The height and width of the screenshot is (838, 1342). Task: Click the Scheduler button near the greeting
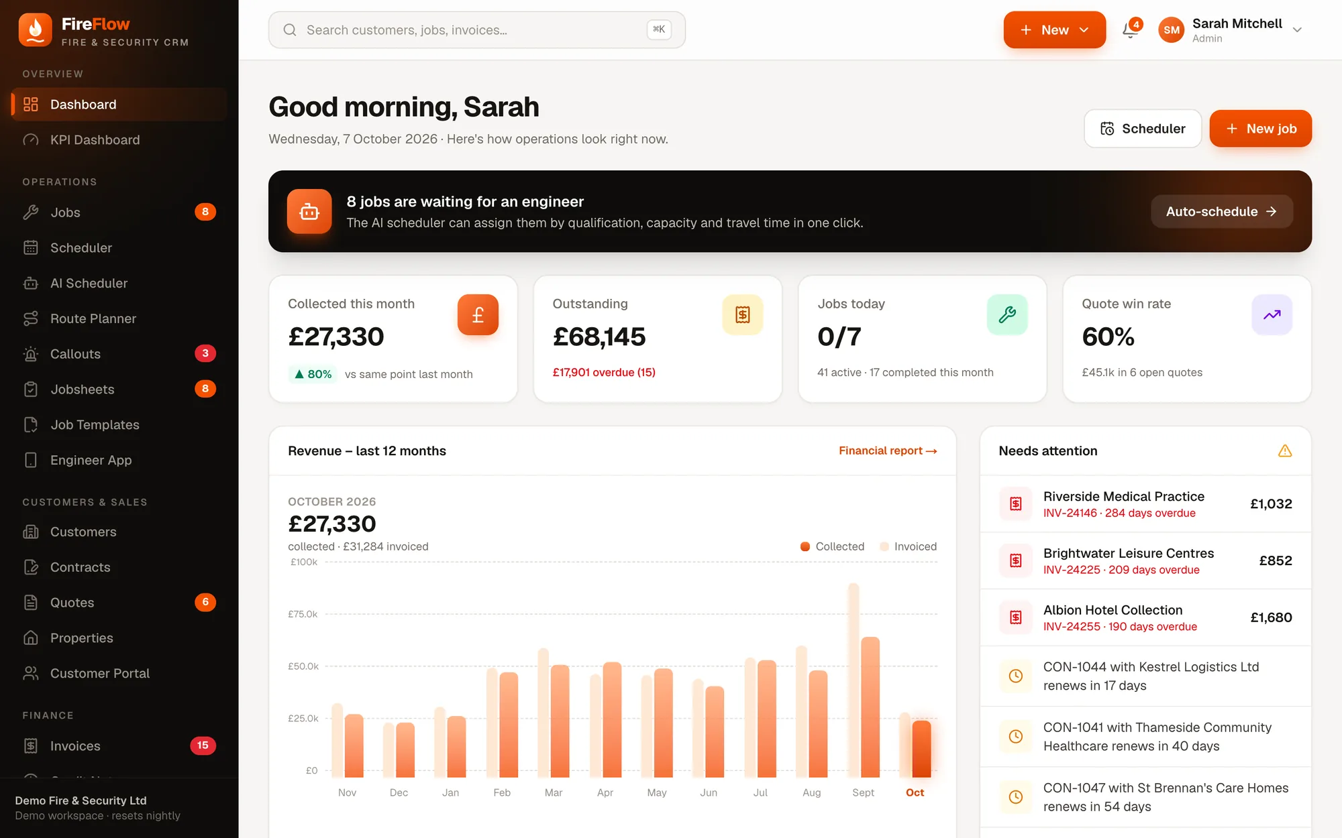1143,129
